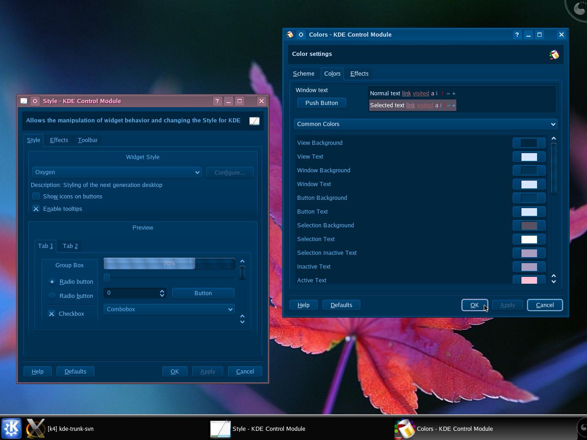
Task: Pick Button Background color swatch
Action: pyautogui.click(x=529, y=198)
